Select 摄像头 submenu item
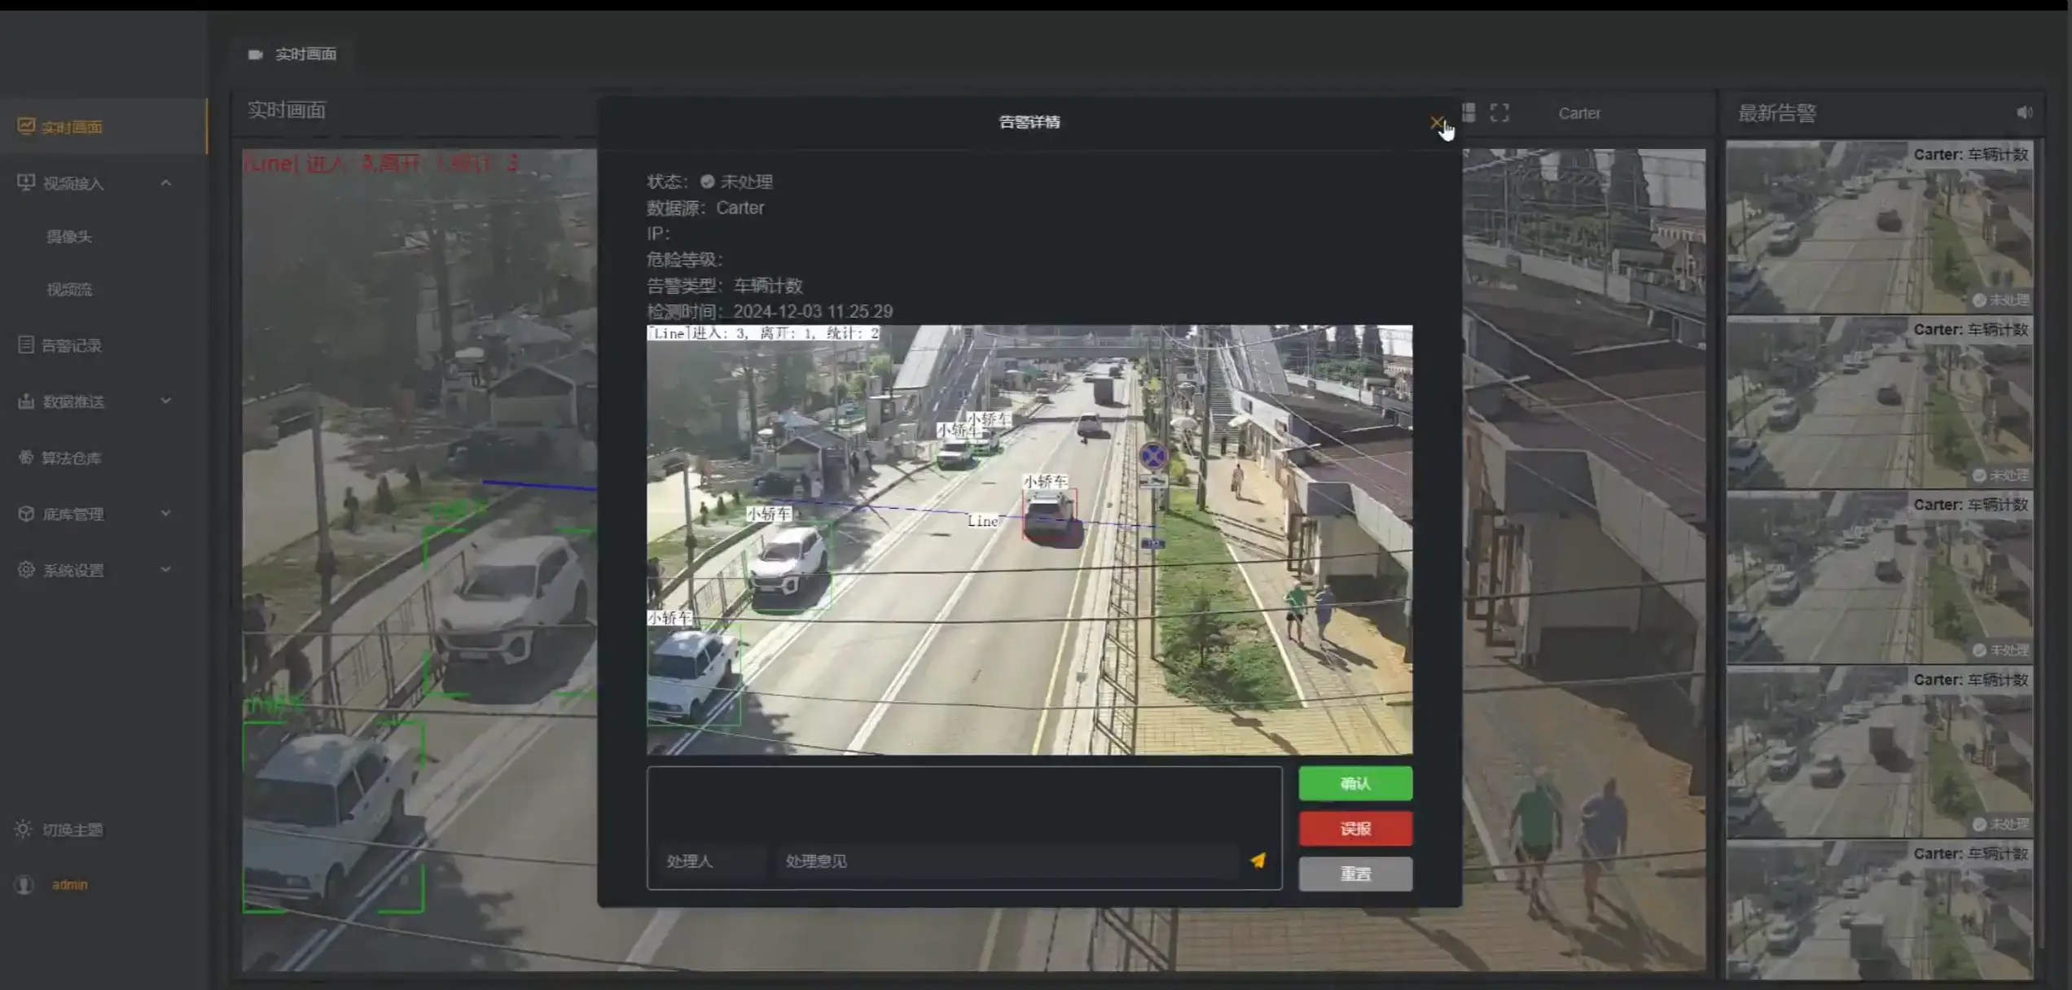 pyautogui.click(x=69, y=237)
